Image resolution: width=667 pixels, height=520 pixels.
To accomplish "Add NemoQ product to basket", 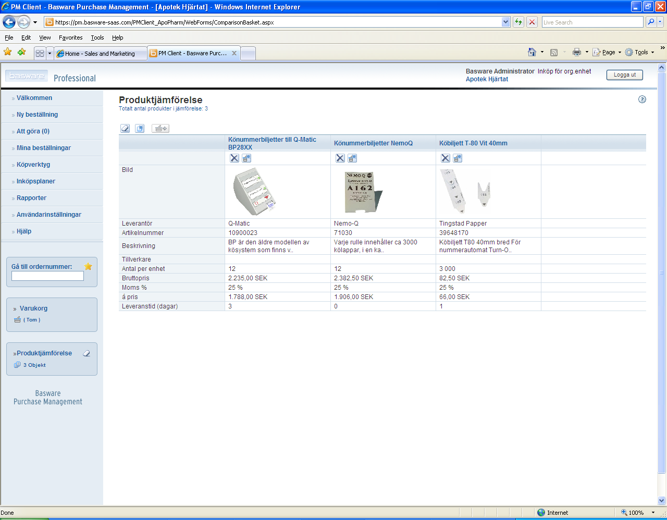I will 353,158.
